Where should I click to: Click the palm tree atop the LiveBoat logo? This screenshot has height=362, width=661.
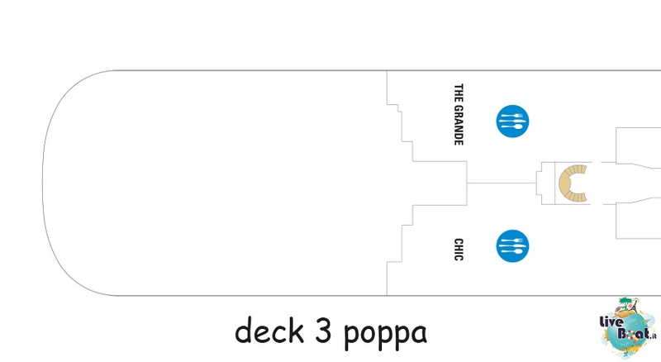tap(626, 305)
